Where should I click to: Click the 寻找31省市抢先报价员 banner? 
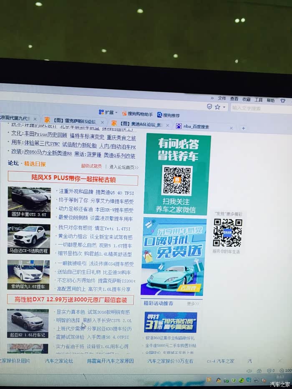(x=171, y=322)
